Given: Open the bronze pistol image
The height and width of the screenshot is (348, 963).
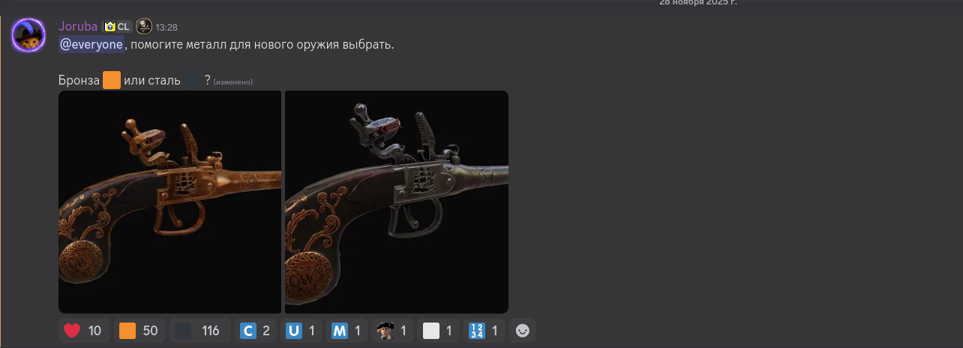Looking at the screenshot, I should click(x=169, y=202).
